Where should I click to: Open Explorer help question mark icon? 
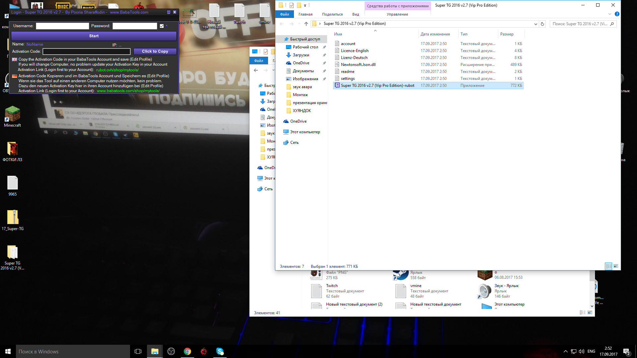pyautogui.click(x=617, y=14)
